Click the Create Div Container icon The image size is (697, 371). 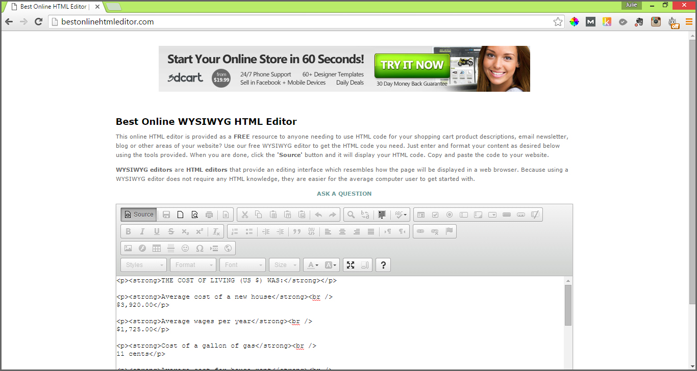coord(311,231)
